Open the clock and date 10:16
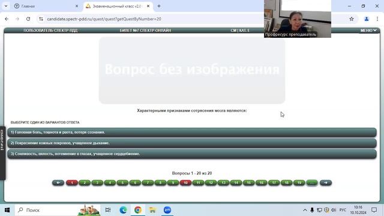Image resolution: width=384 pixels, height=216 pixels. (x=358, y=210)
